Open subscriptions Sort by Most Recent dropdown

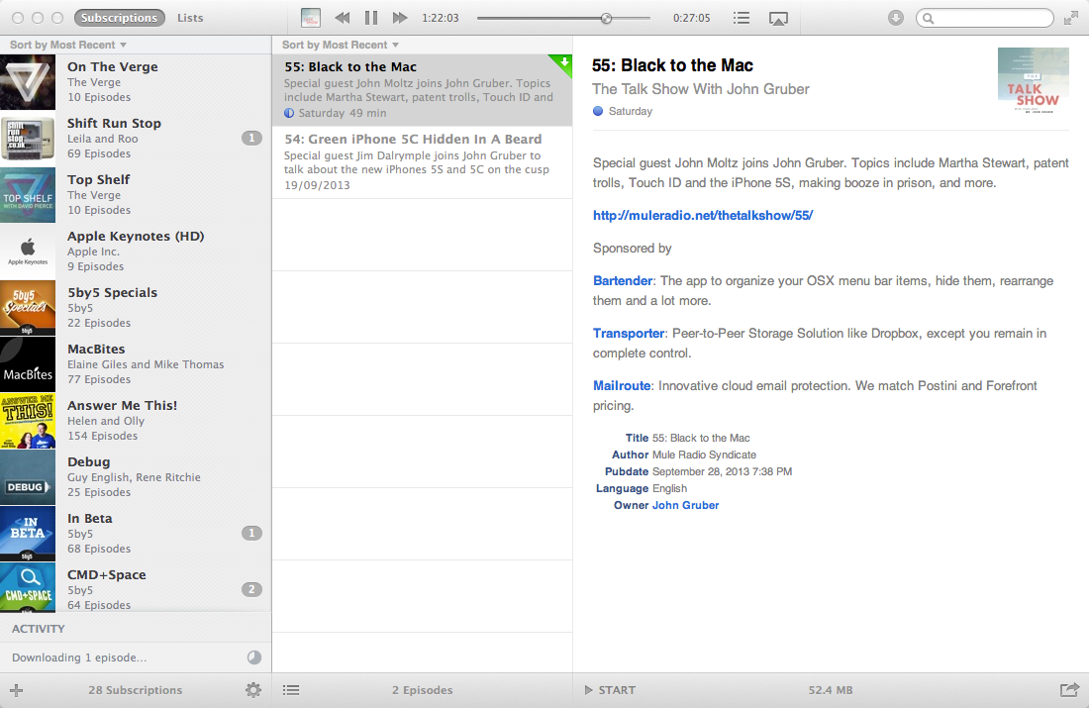(68, 45)
